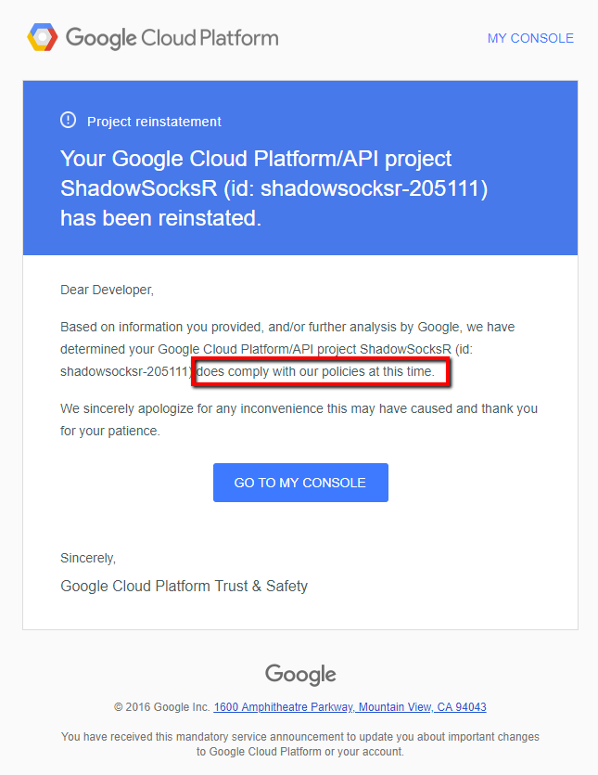Click the Trust & Safety signature line
Image resolution: width=598 pixels, height=775 pixels.
pyautogui.click(x=184, y=587)
